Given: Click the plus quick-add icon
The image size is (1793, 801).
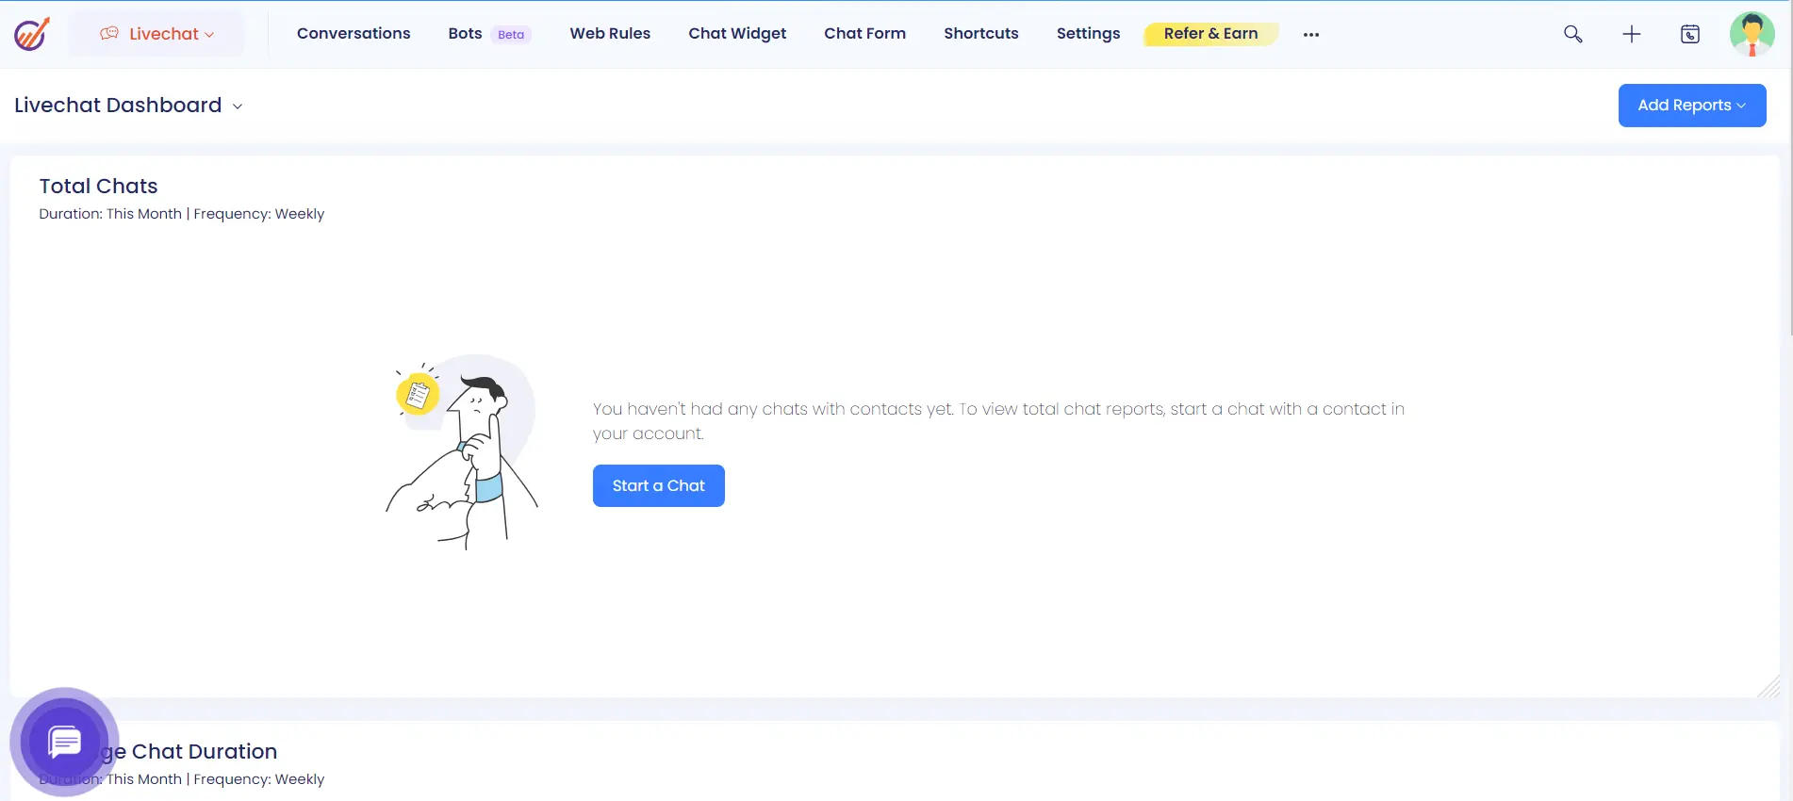Looking at the screenshot, I should [1631, 34].
